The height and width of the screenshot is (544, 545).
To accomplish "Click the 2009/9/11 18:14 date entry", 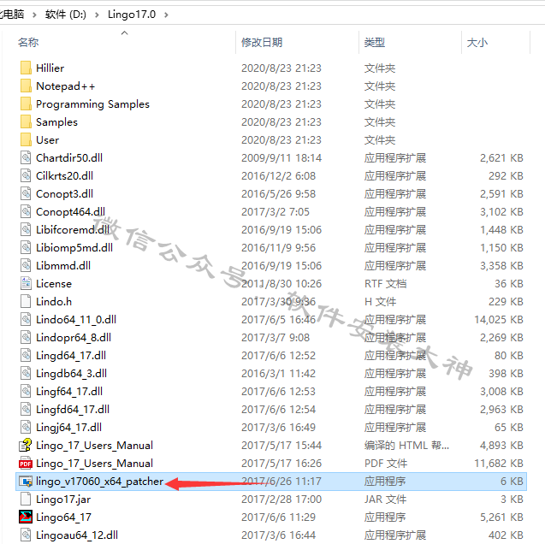I will (x=281, y=158).
